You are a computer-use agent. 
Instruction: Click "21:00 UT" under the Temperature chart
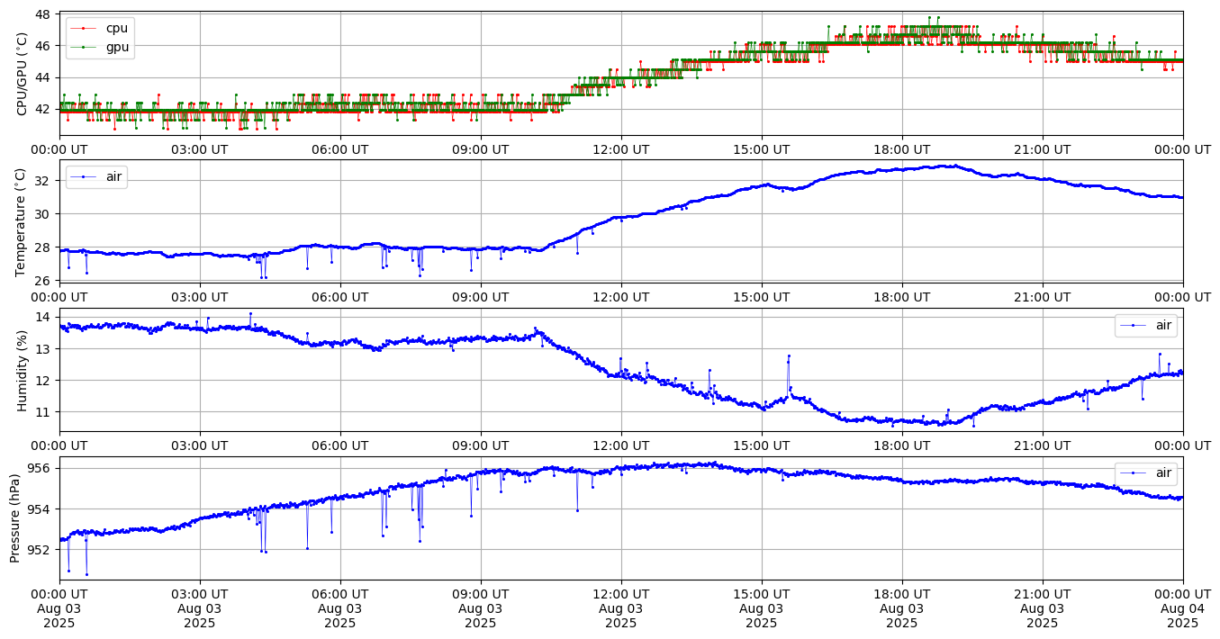click(1043, 298)
